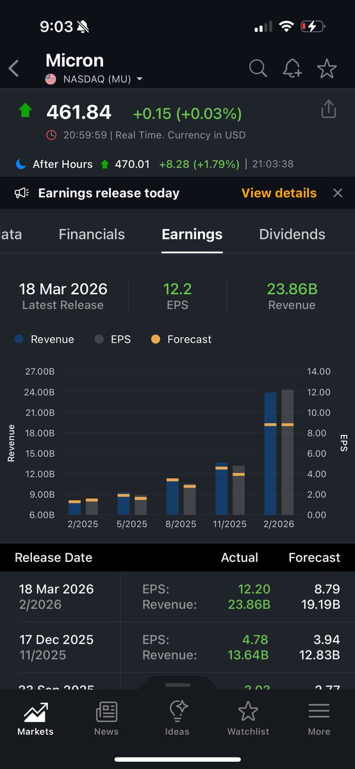Open the Watchlist tab in the bottom bar
355x769 pixels.
pos(248,718)
